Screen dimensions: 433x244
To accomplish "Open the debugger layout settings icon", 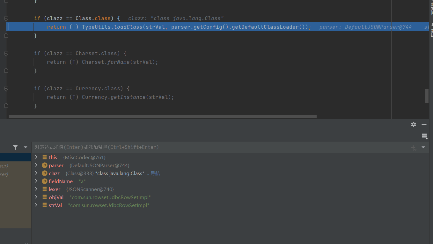I will coord(424,136).
